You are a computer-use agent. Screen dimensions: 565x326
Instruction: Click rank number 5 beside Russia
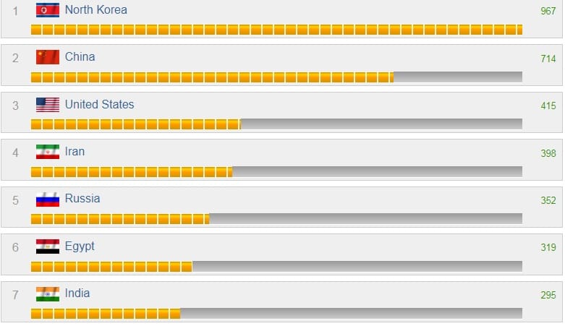pyautogui.click(x=16, y=200)
